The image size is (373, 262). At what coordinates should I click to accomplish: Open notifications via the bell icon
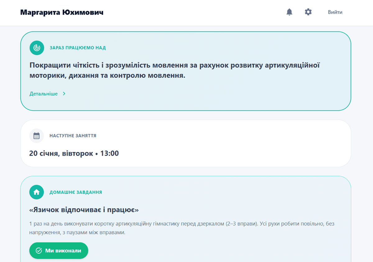pyautogui.click(x=289, y=12)
